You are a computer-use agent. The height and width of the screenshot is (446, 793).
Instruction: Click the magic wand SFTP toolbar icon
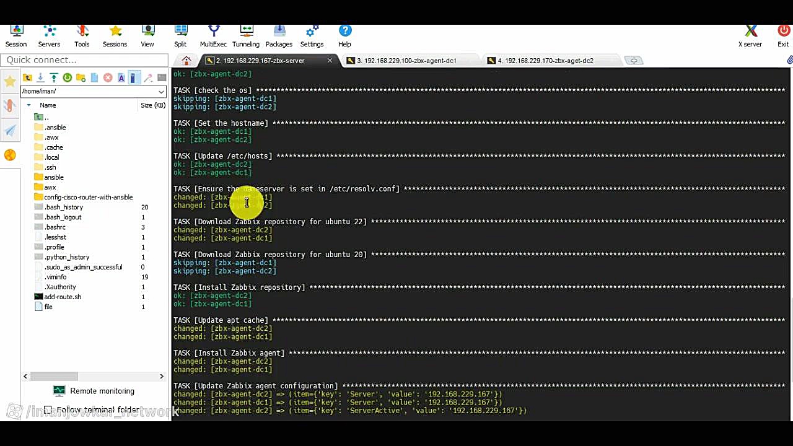pyautogui.click(x=148, y=77)
